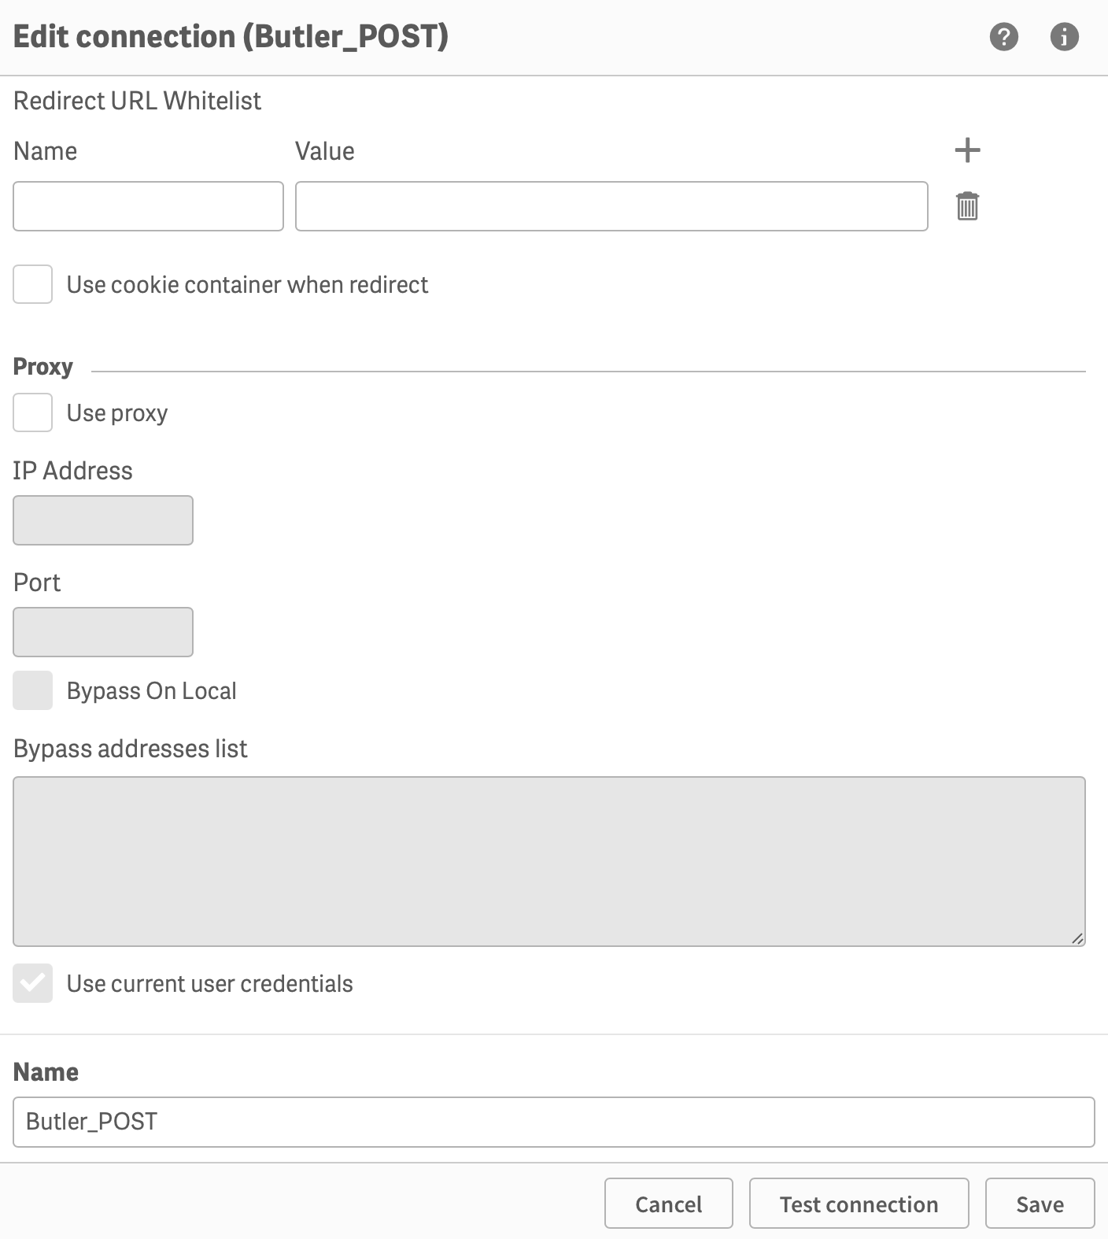
Task: Click the Test connection button
Action: click(859, 1204)
